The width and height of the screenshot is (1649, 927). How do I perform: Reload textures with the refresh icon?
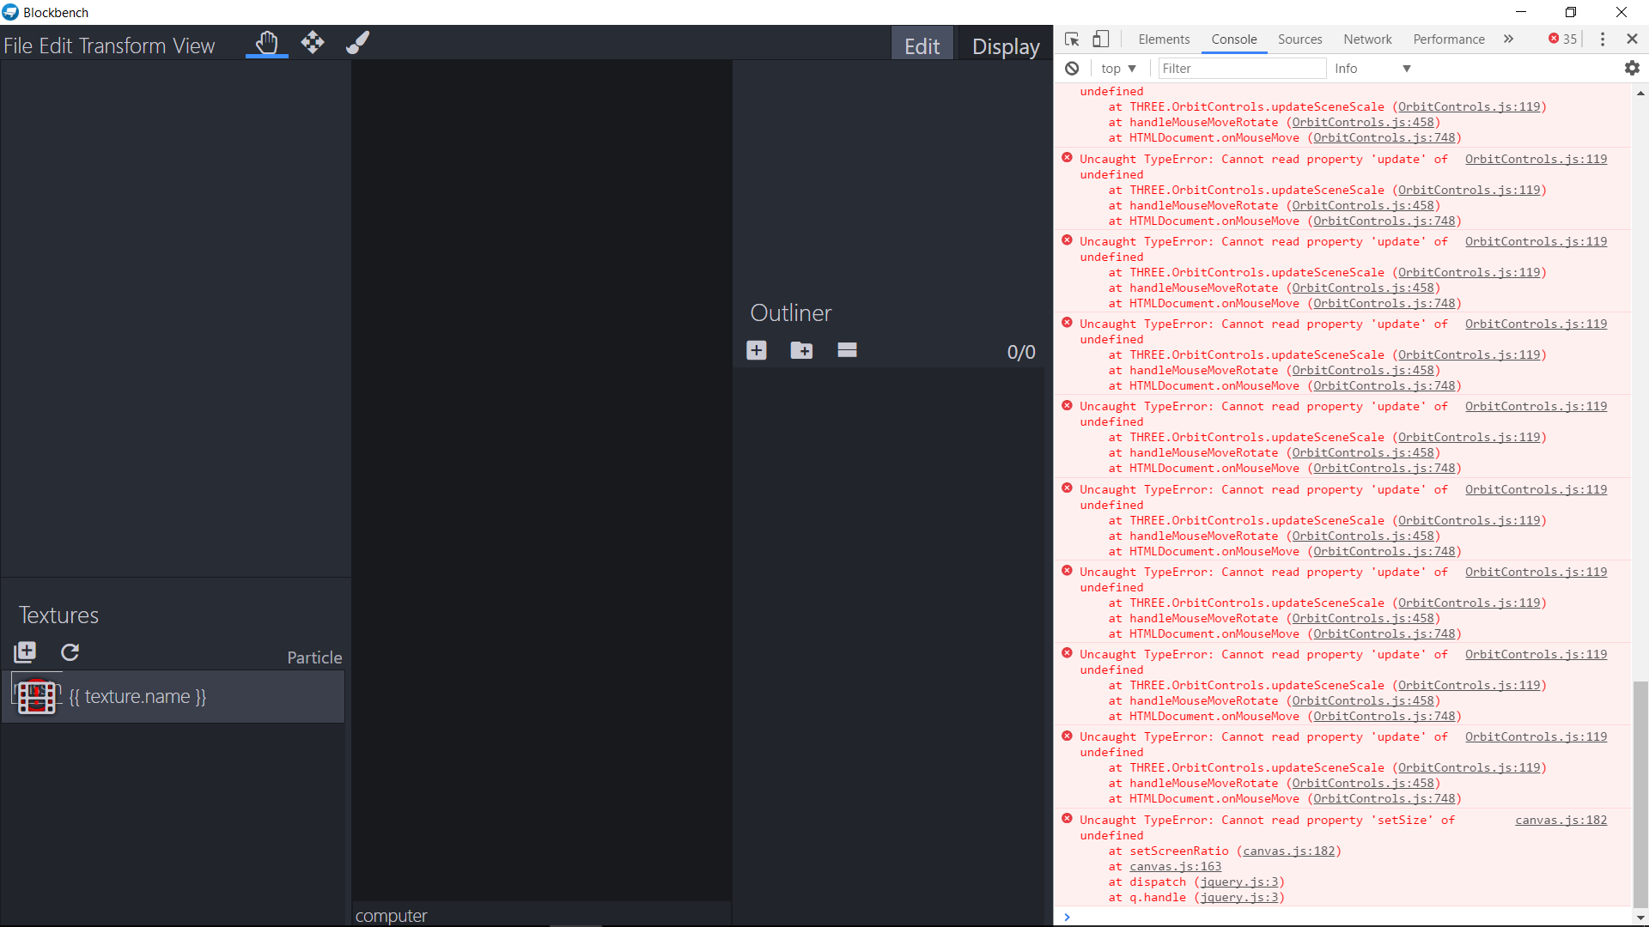[x=70, y=652]
